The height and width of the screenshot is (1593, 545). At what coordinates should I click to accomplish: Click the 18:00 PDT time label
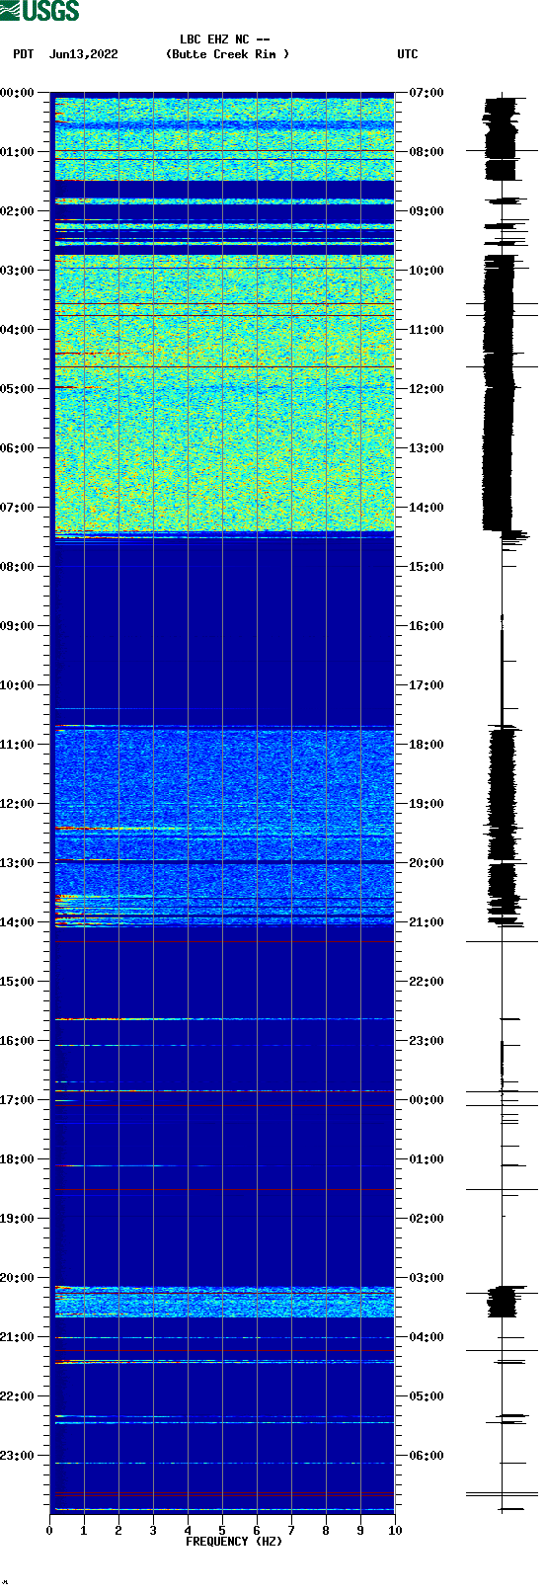[x=18, y=1159]
